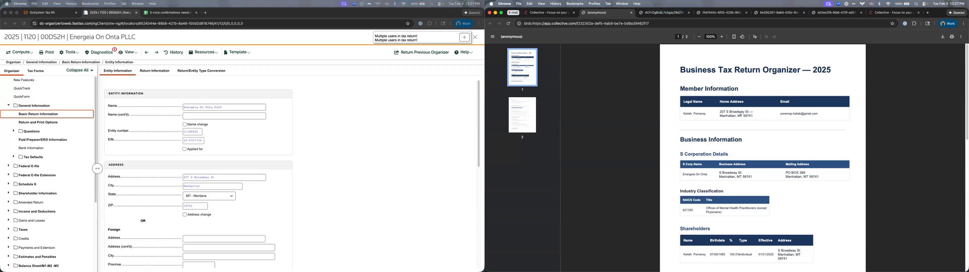Select page 2 thumbnail in PDF sidebar

pos(522,115)
